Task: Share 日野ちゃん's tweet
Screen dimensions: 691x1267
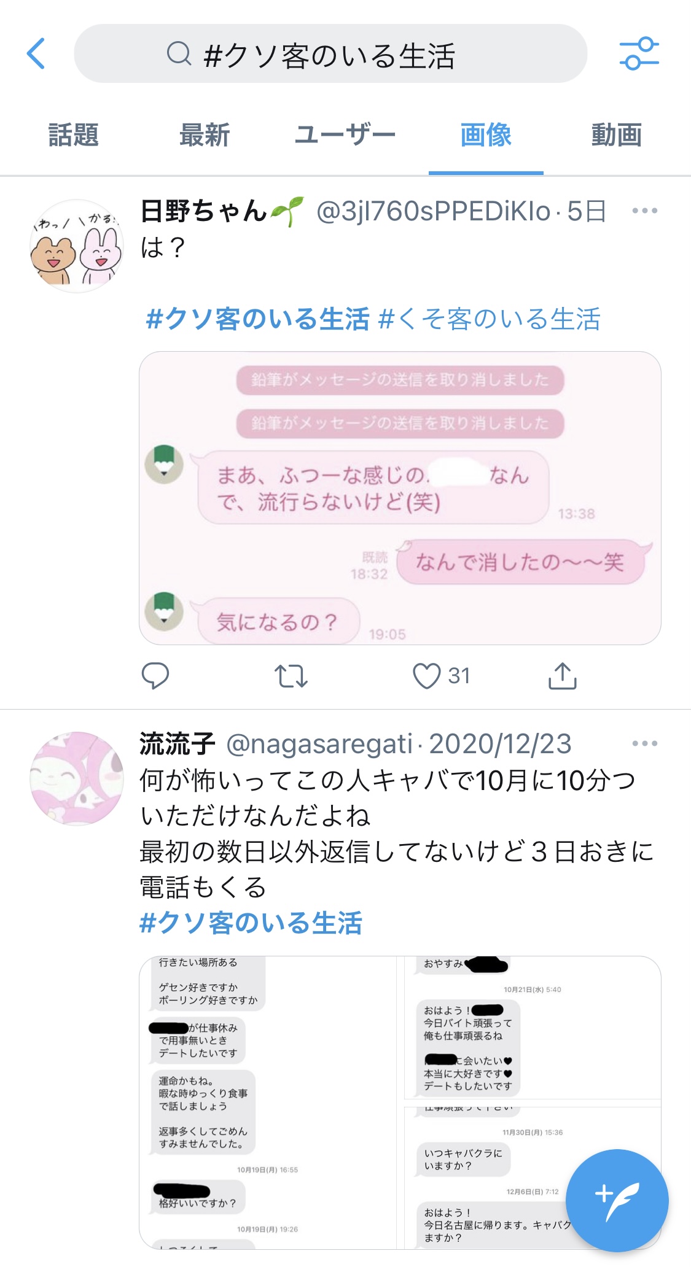Action: tap(562, 676)
